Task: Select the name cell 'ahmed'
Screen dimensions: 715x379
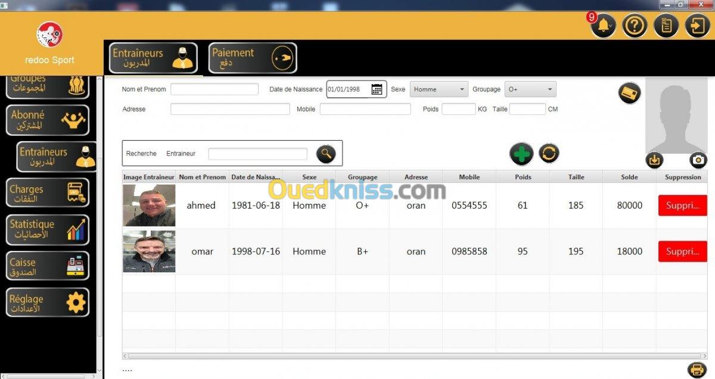Action: tap(201, 205)
